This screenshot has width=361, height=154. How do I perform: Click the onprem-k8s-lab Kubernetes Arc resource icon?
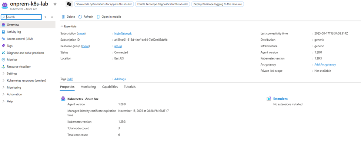point(4,5)
